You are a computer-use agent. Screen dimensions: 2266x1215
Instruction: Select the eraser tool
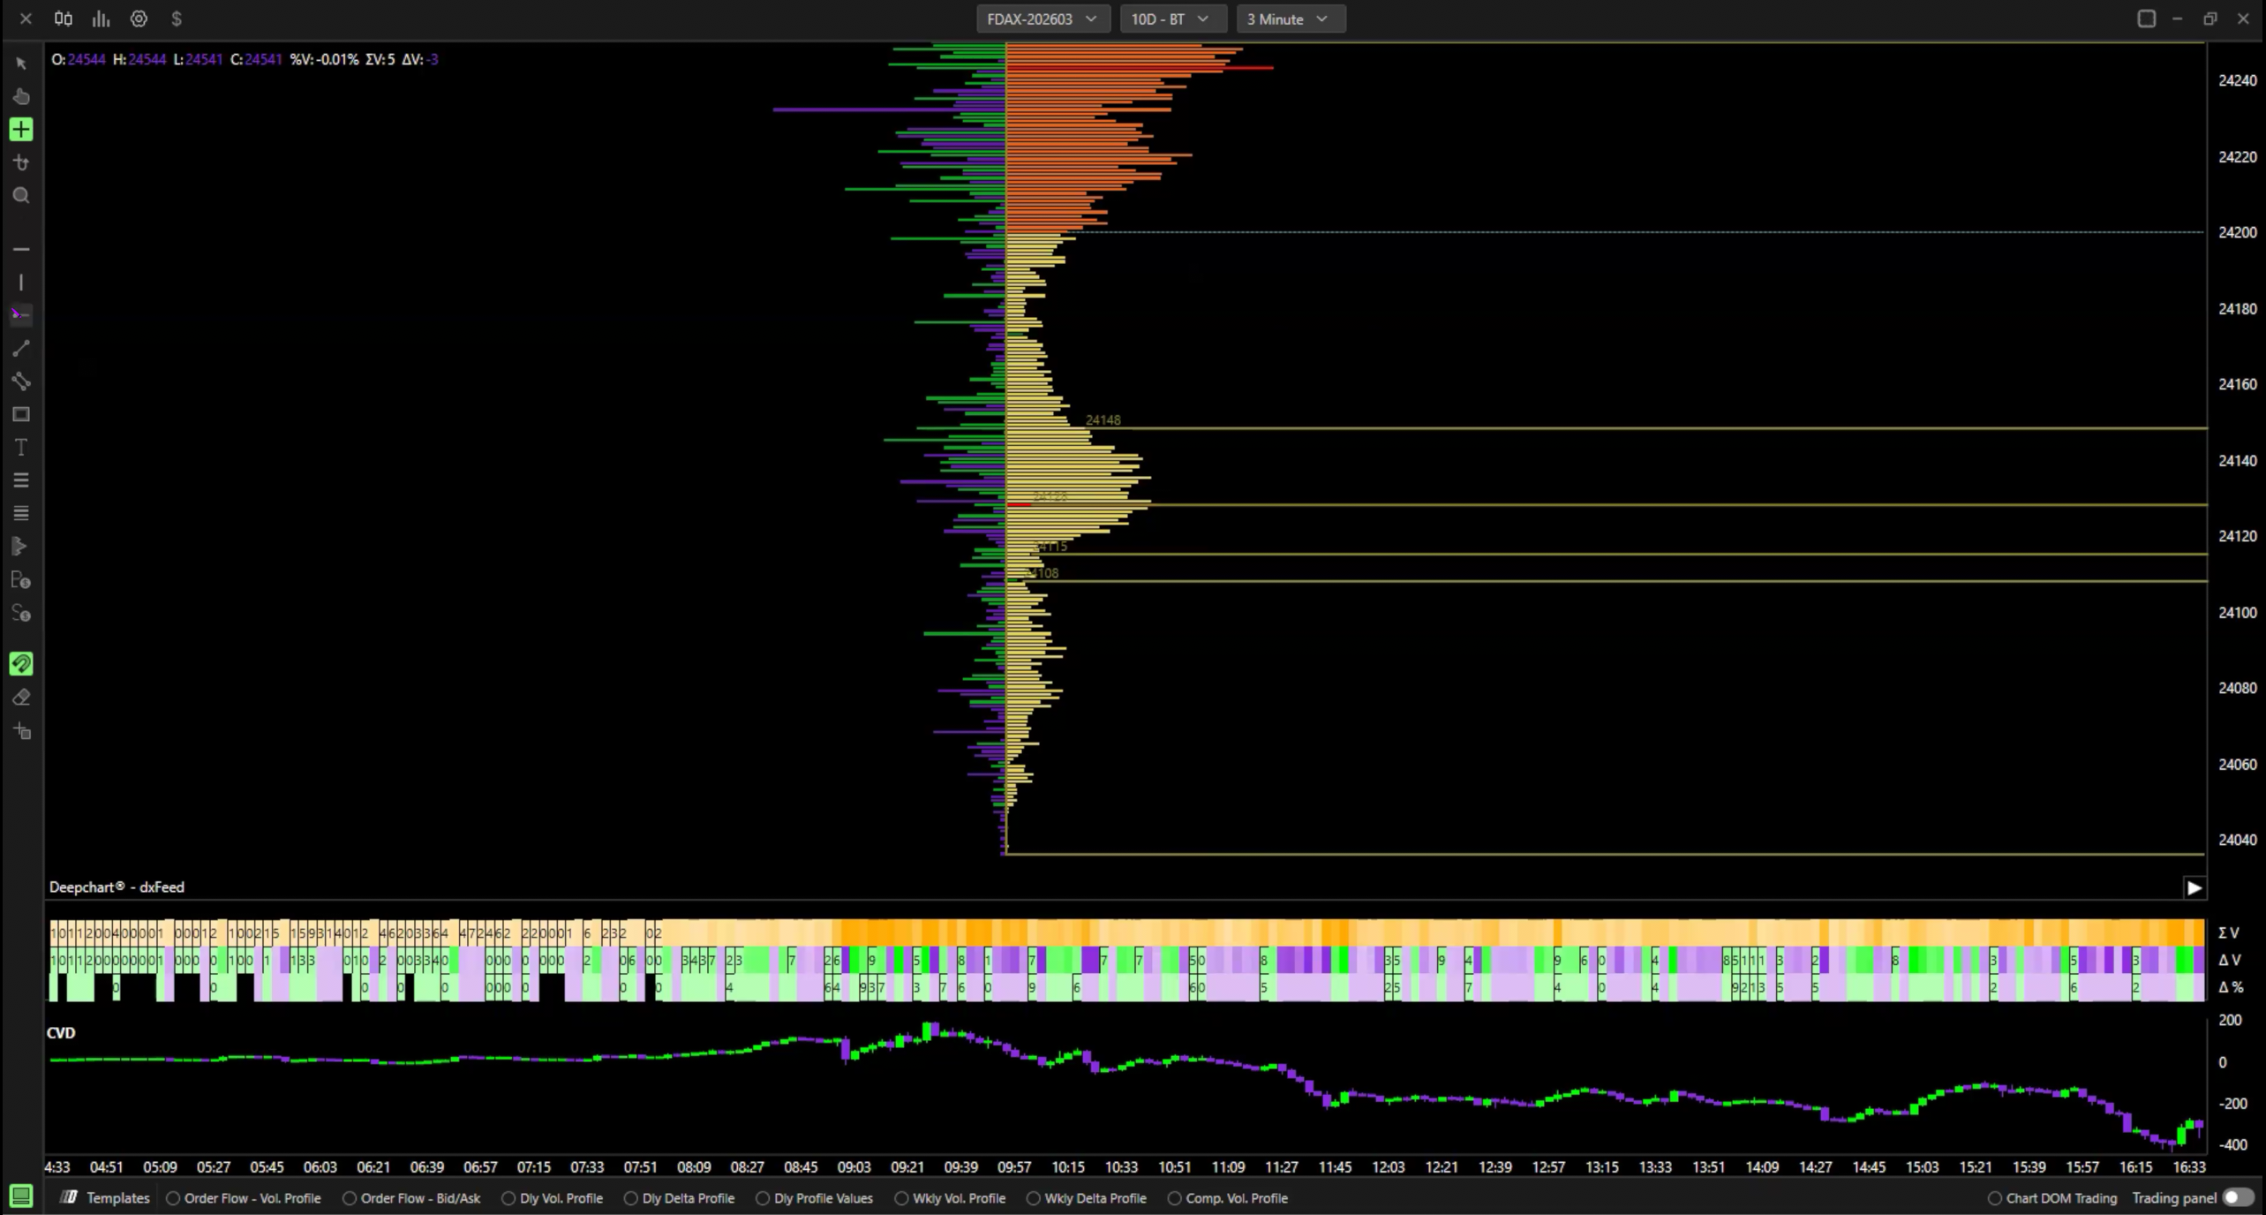[21, 698]
